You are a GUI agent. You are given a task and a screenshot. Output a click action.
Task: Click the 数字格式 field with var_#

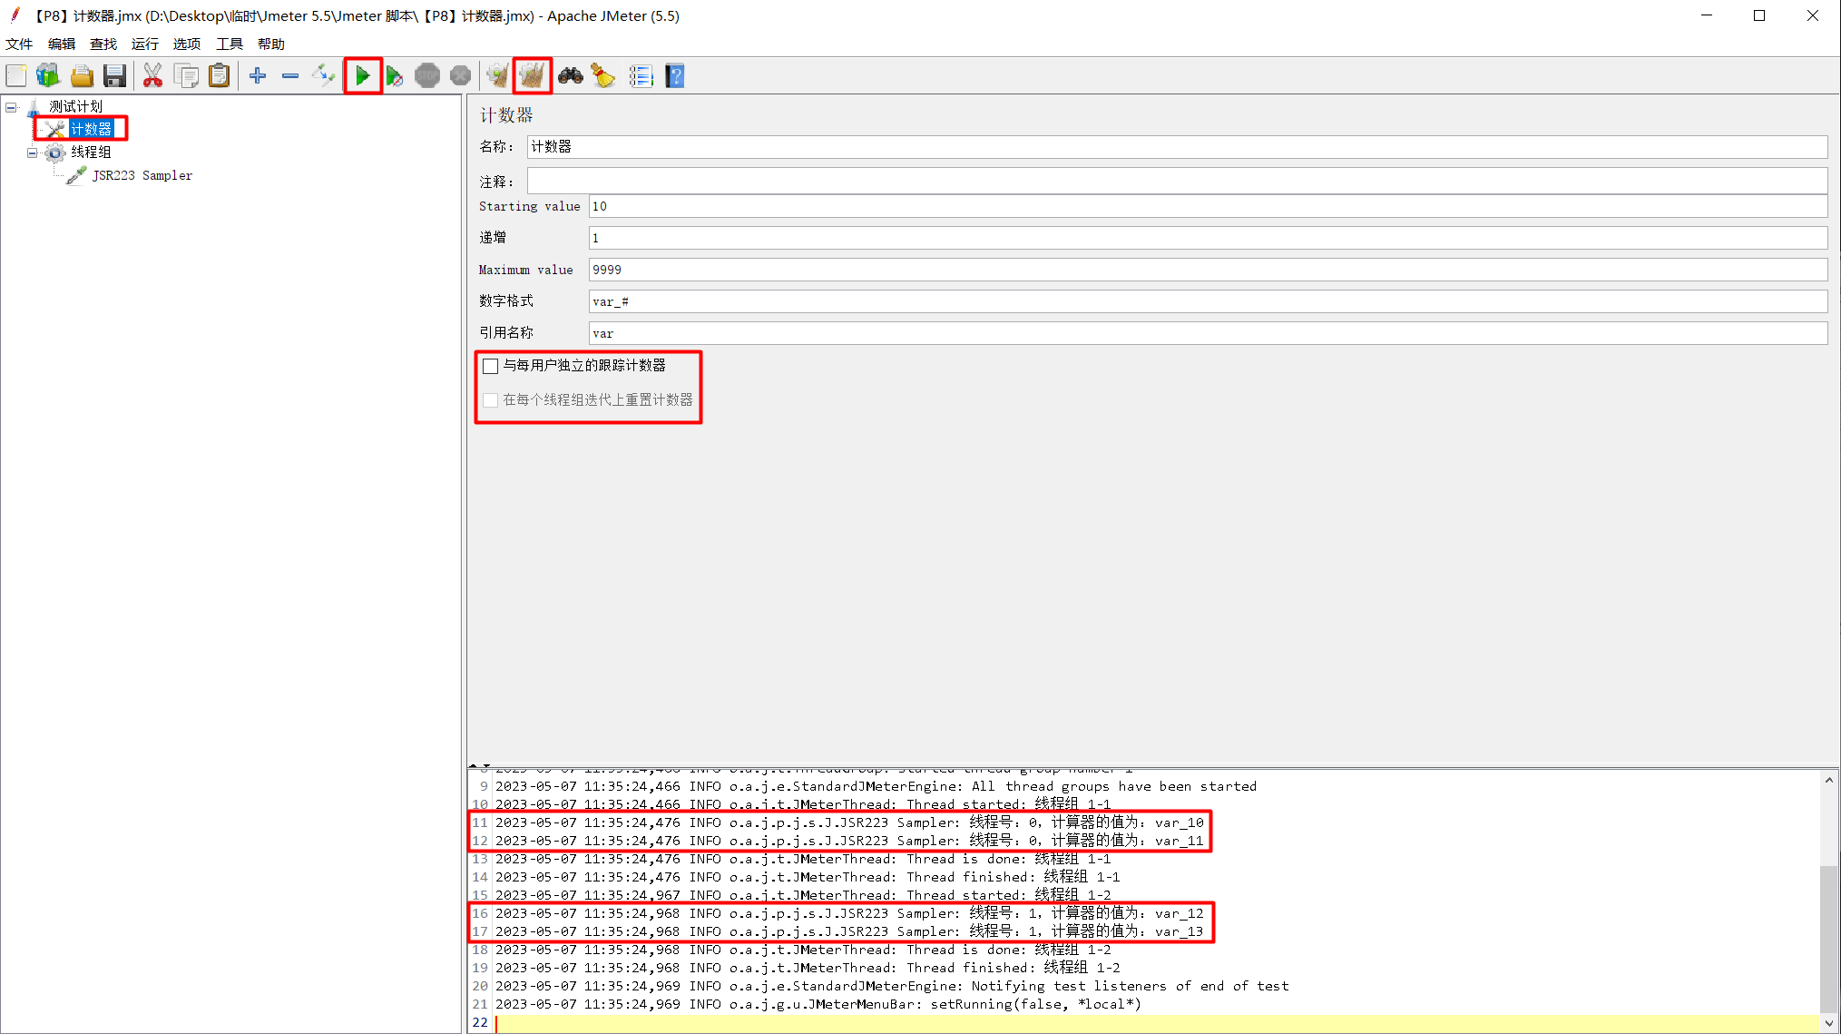point(1208,301)
